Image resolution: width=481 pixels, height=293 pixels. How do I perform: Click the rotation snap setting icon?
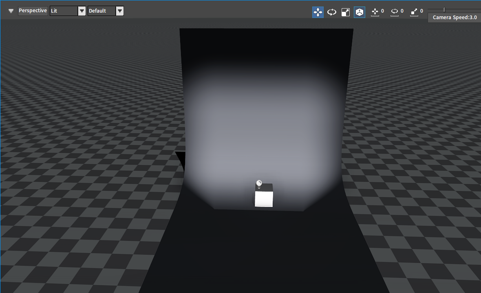pos(395,12)
